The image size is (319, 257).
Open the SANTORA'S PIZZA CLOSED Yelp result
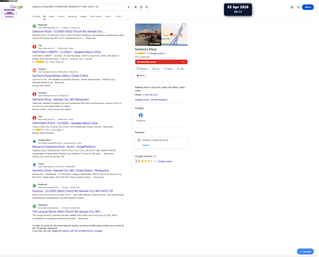pos(65,123)
